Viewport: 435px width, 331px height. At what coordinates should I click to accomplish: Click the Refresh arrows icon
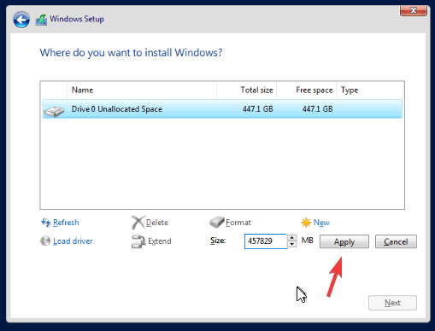tap(46, 223)
